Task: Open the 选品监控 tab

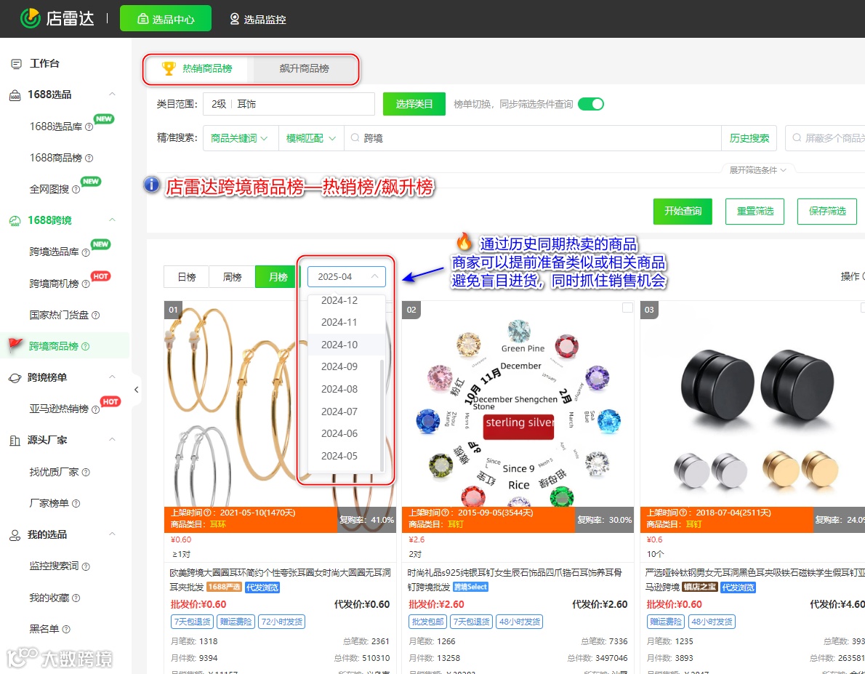Action: point(257,20)
